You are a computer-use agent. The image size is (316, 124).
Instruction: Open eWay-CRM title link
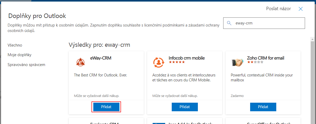[101, 58]
